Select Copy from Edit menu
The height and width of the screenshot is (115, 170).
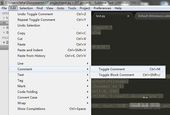(x=50, y=33)
